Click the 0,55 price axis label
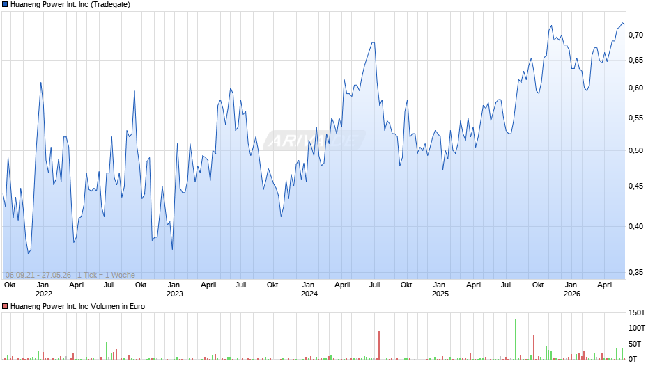The height and width of the screenshot is (366, 655). (635, 118)
